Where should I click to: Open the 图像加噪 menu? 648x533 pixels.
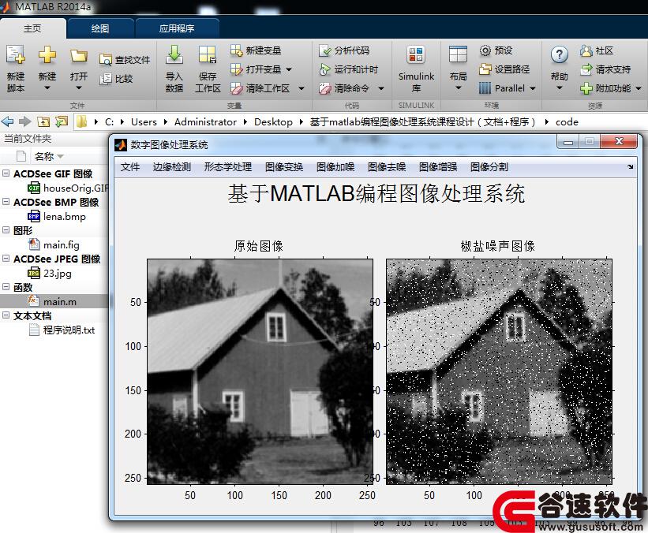coord(335,167)
